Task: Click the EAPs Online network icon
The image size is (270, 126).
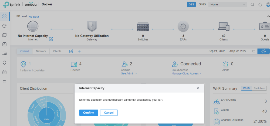Action: [217, 101]
